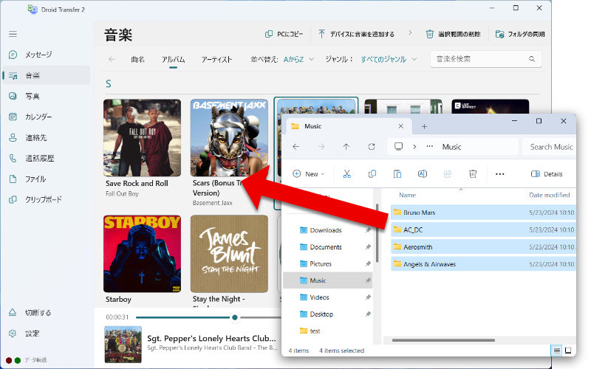Viewport: 591px width, 369px height.
Task: Click the PCにコピー button
Action: [x=284, y=34]
